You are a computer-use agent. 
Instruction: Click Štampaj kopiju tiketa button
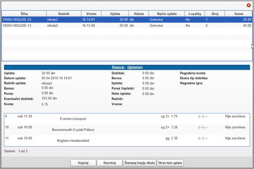tap(139, 163)
